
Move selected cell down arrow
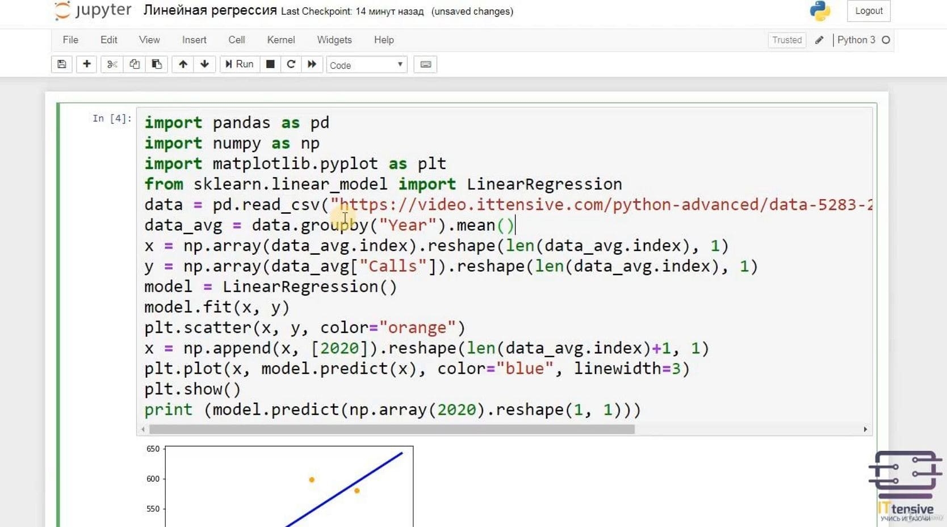pos(204,65)
